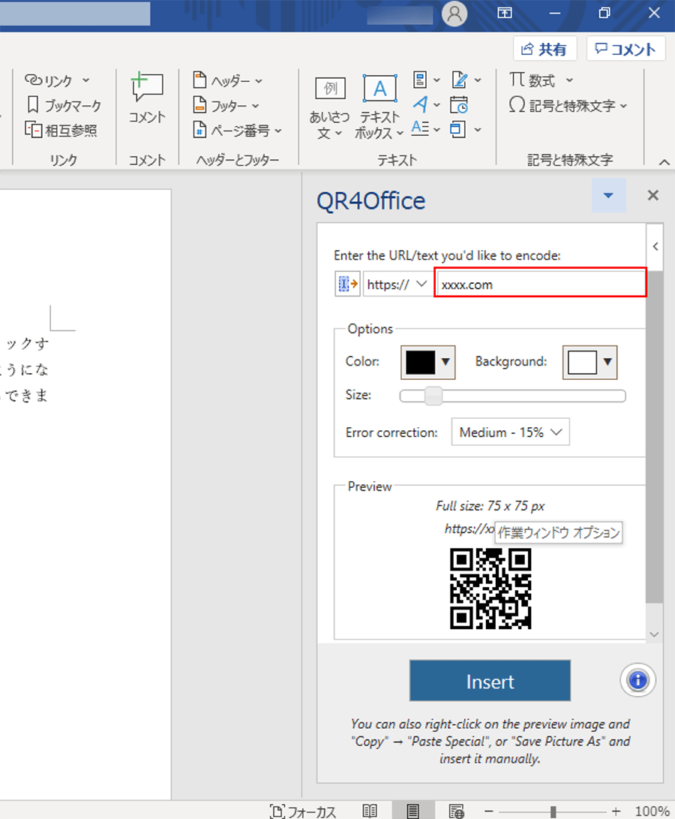The width and height of the screenshot is (675, 819).
Task: Click the insert-from-selection icon beside https://
Action: pos(347,285)
